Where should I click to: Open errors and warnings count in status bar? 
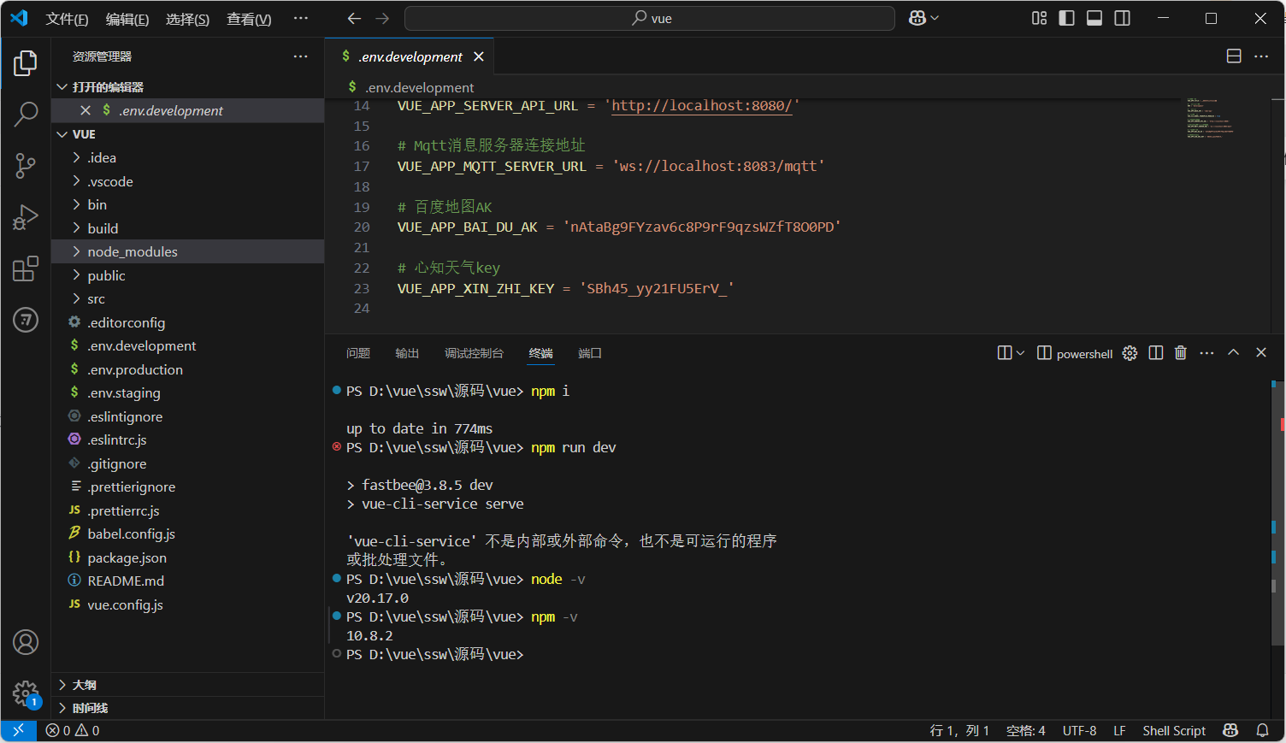(73, 730)
